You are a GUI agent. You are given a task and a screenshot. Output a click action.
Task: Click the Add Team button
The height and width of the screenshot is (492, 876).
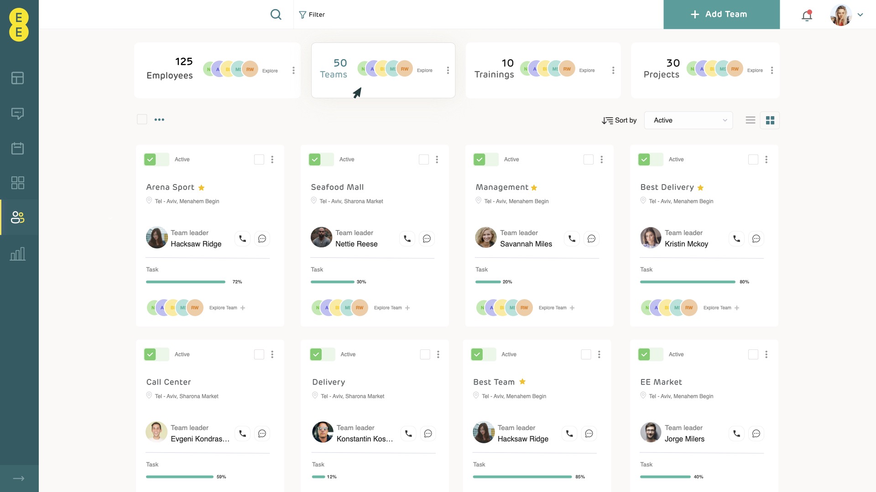(721, 15)
